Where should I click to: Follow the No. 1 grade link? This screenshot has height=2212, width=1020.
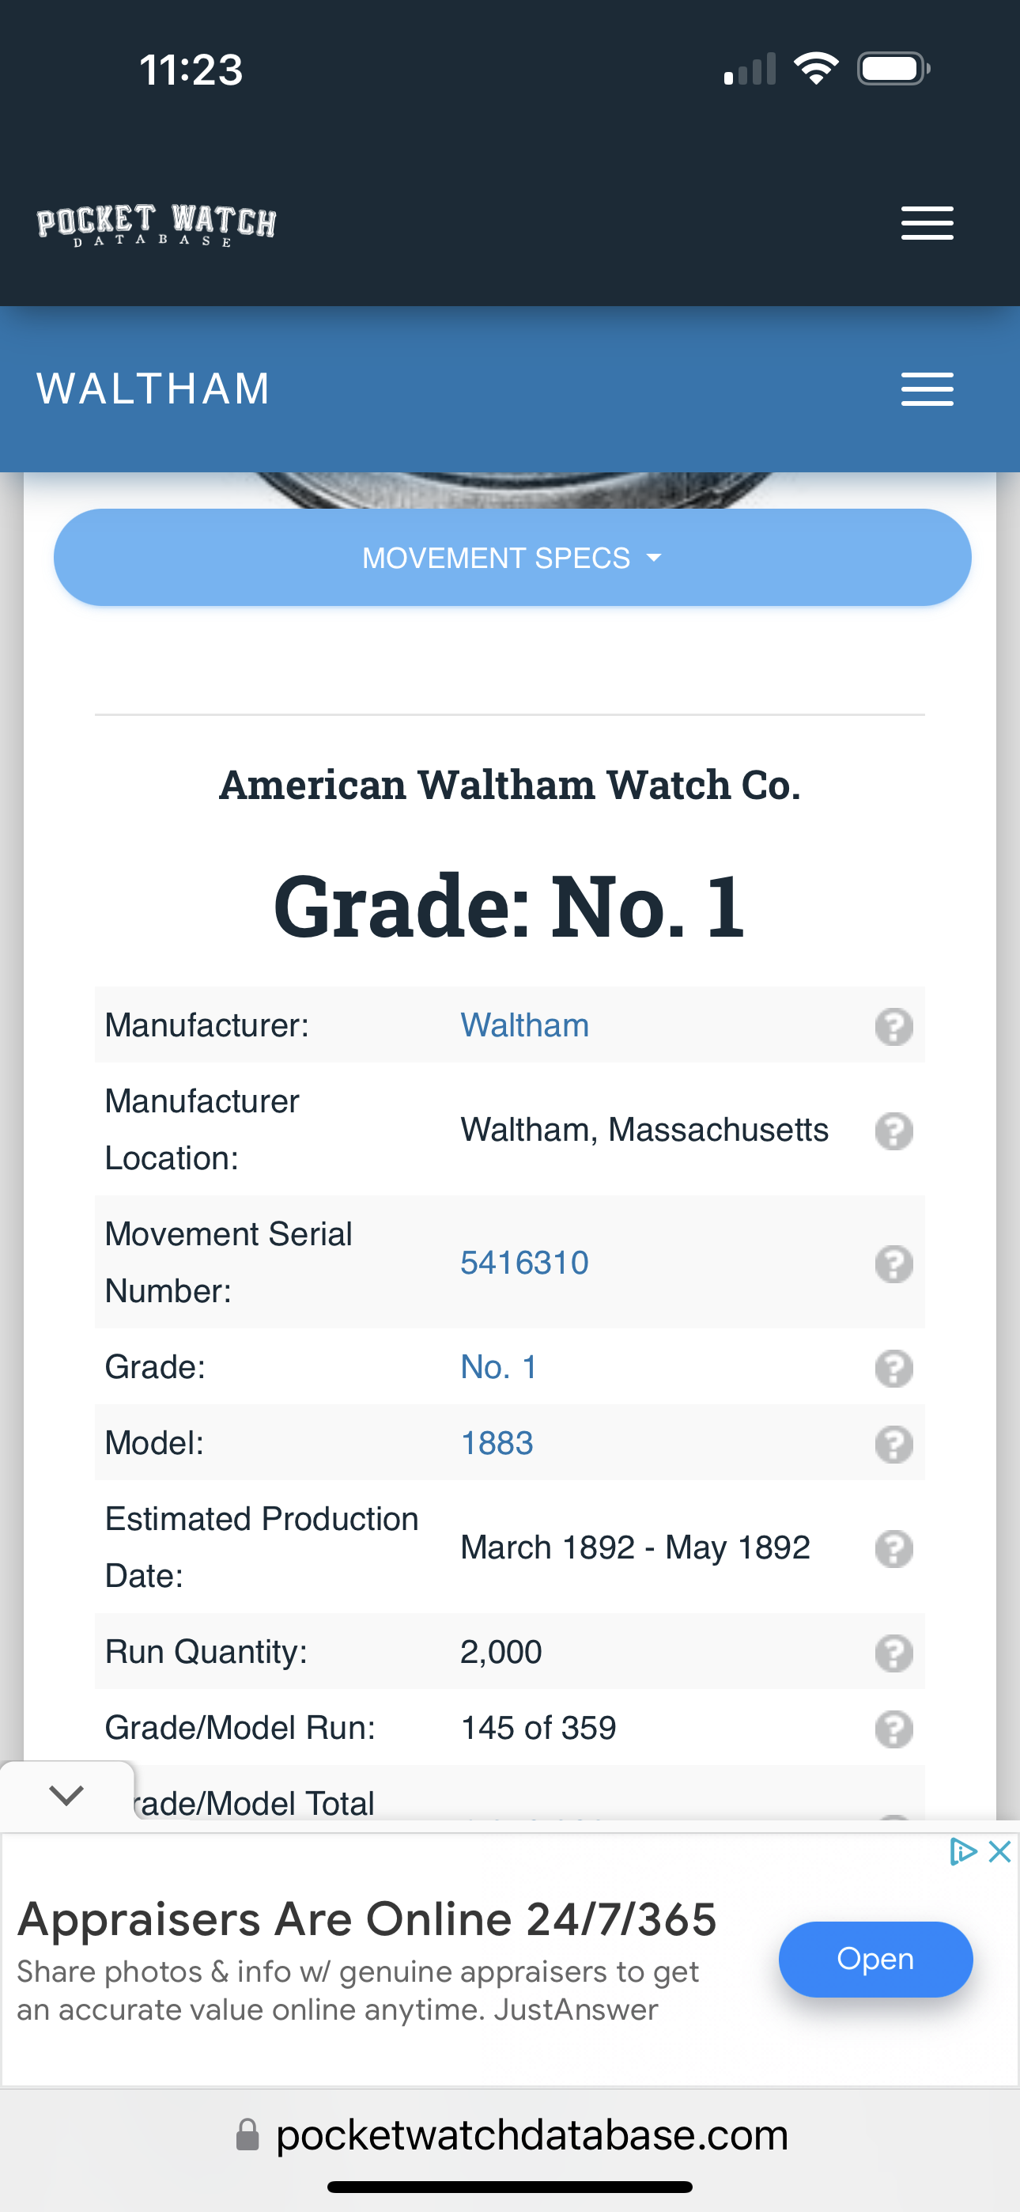499,1367
